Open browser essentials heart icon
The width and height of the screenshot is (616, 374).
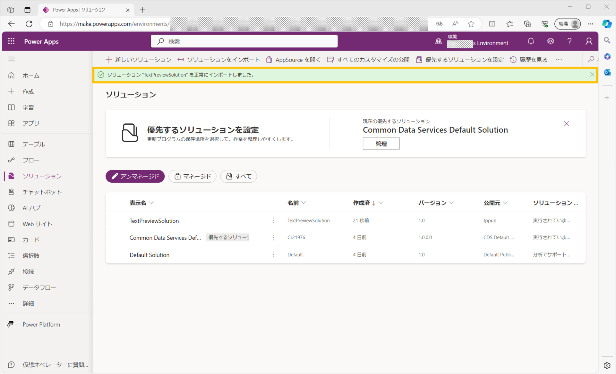pyautogui.click(x=545, y=24)
